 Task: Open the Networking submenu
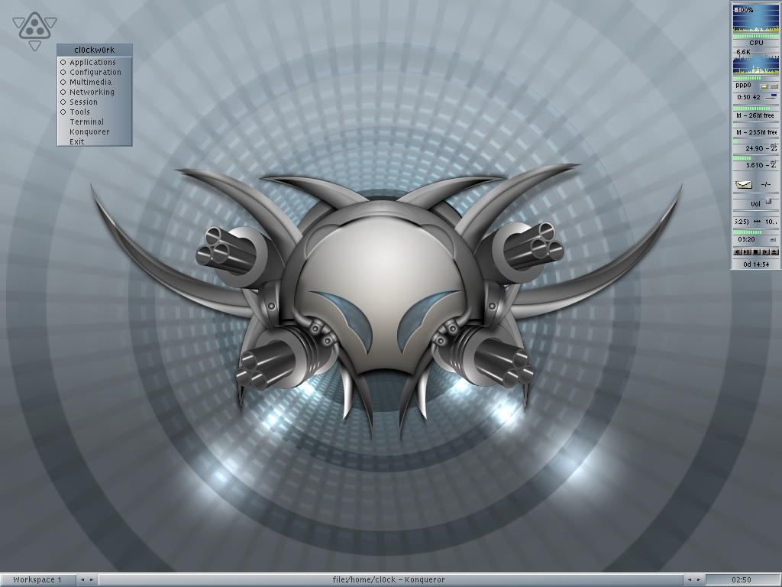[x=92, y=92]
